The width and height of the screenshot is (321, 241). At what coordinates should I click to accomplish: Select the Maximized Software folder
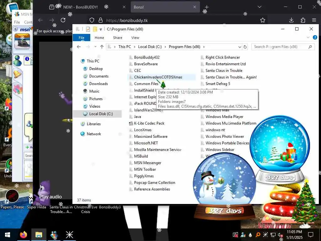click(151, 136)
